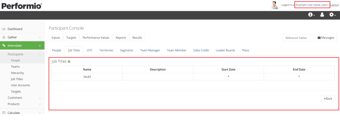Click the Gather download icon in sidebar
Viewport: 340px width, 134px height.
4,37
